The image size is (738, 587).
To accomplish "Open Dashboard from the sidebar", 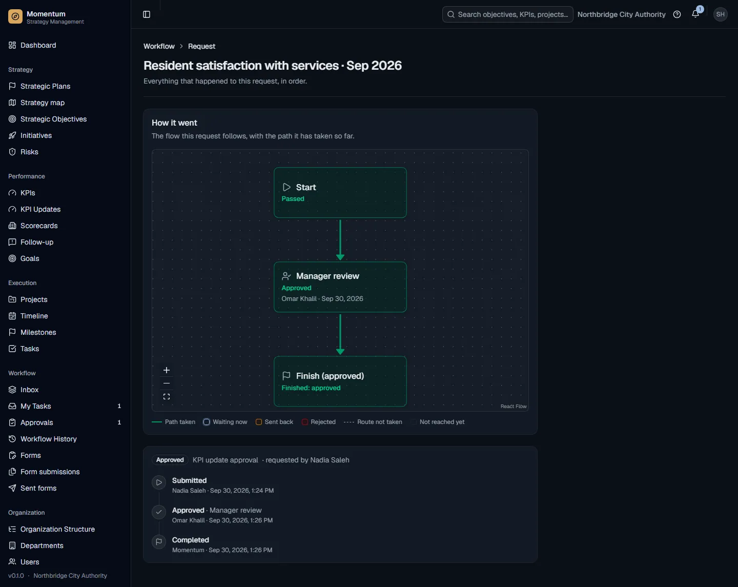I will pyautogui.click(x=65, y=45).
